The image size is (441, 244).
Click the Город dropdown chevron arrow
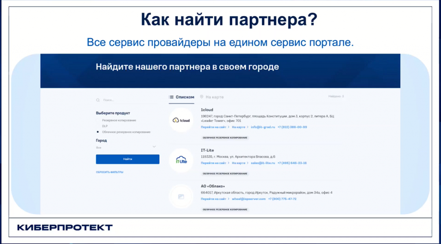(154, 147)
